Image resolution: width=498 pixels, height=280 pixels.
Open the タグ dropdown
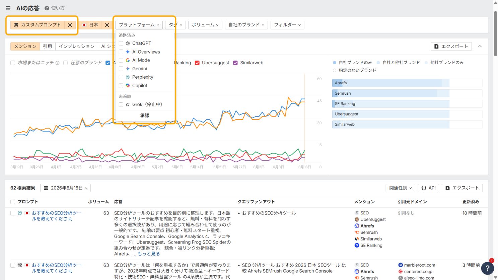(175, 25)
